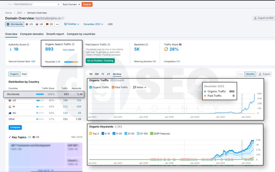The height and width of the screenshot is (172, 275).
Task: Click Export to PDF
Action: click(x=264, y=18)
